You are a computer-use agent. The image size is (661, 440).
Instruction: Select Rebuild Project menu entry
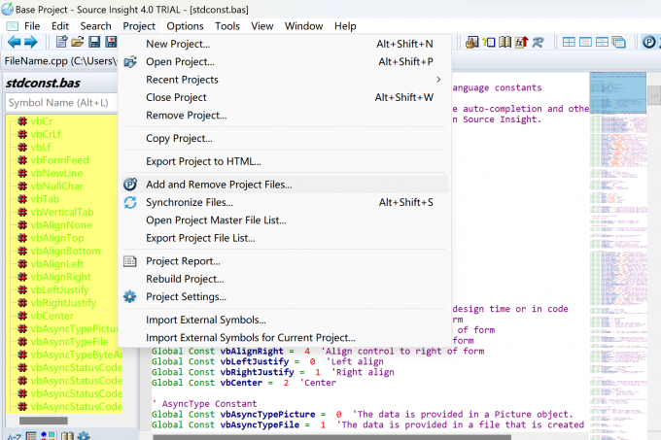click(x=185, y=279)
